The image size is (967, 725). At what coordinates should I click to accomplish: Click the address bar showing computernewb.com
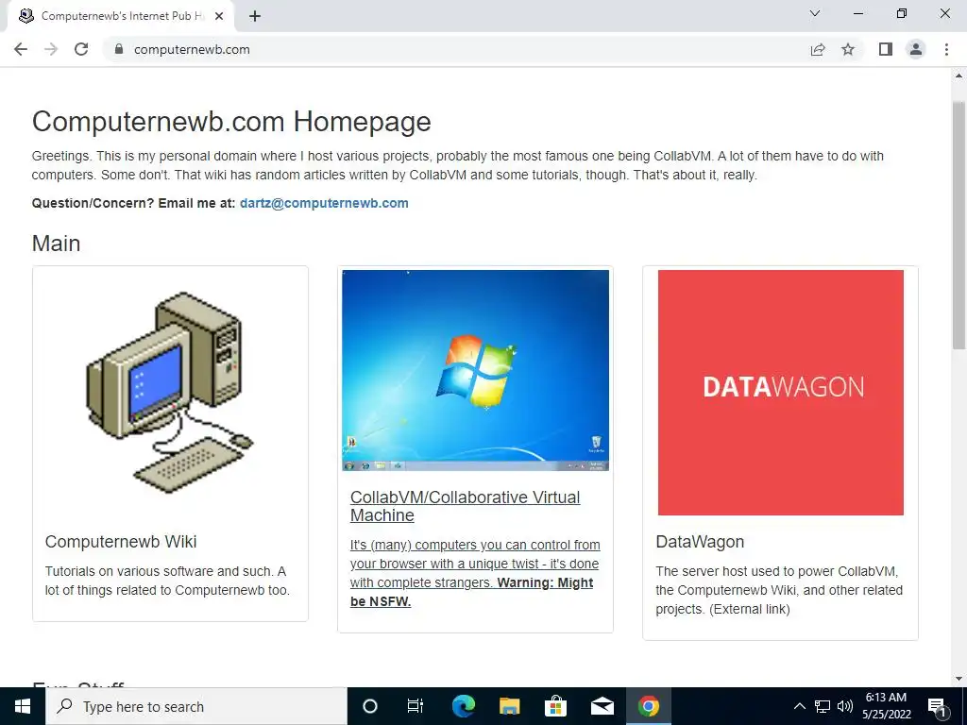point(456,49)
